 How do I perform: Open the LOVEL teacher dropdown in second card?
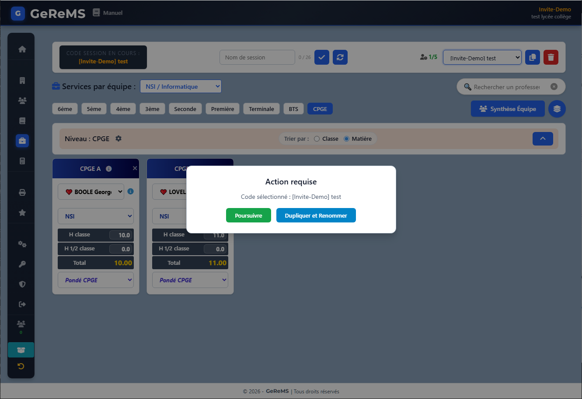coord(170,192)
